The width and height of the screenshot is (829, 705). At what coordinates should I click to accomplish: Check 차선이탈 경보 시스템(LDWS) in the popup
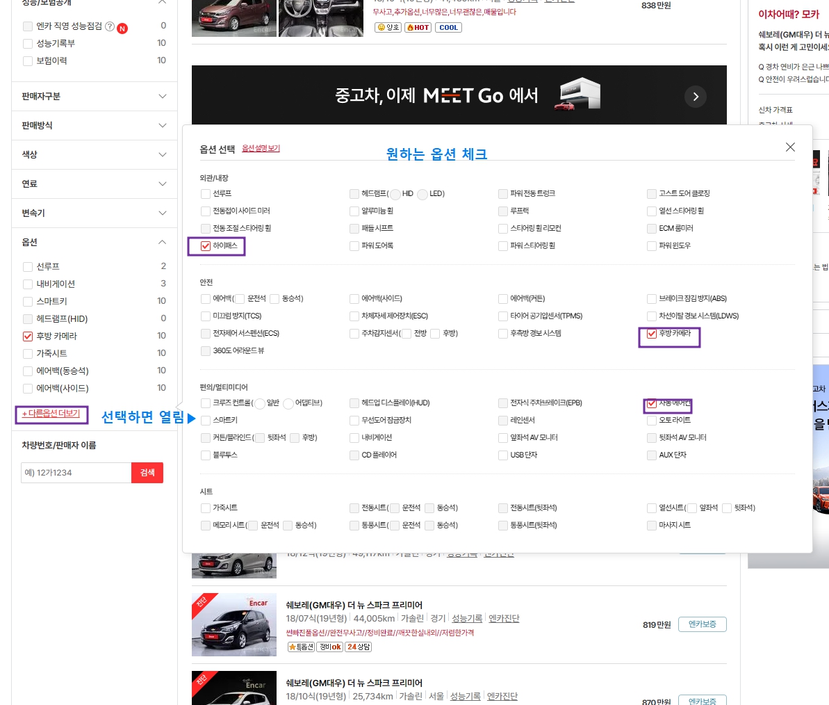click(x=651, y=316)
